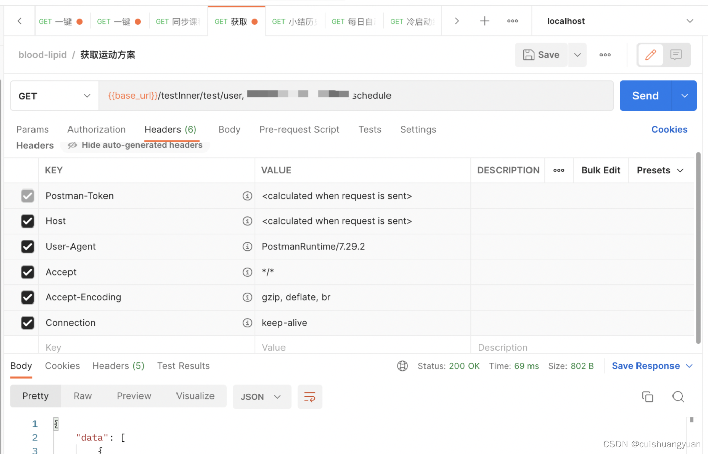Uncheck the Accept-Encoding header
708x454 pixels.
point(27,297)
